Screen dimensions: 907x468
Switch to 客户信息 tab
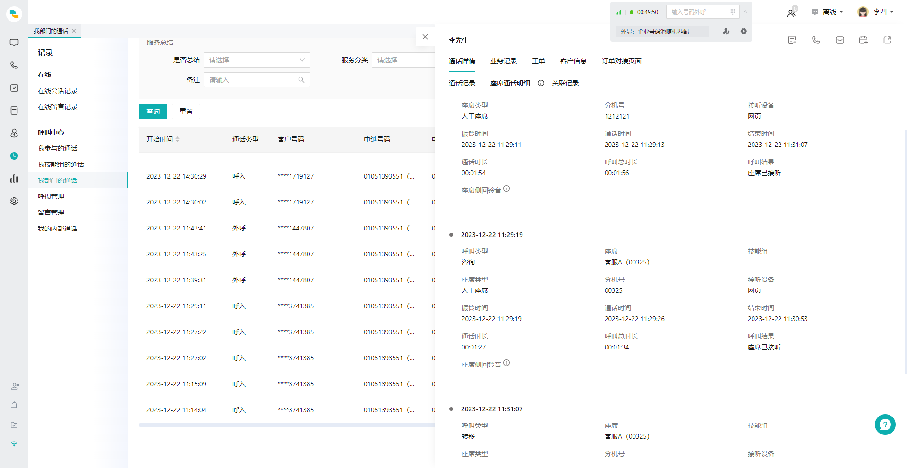point(573,61)
